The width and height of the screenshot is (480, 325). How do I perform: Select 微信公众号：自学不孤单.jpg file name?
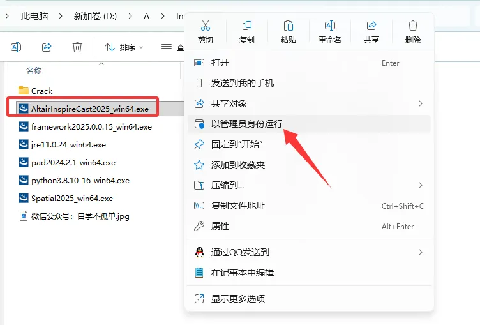coord(80,216)
